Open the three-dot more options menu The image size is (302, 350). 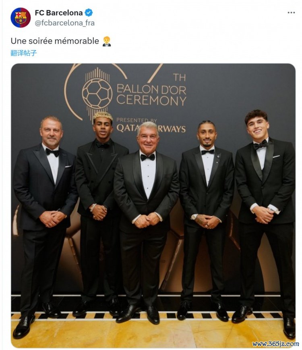tap(291, 12)
